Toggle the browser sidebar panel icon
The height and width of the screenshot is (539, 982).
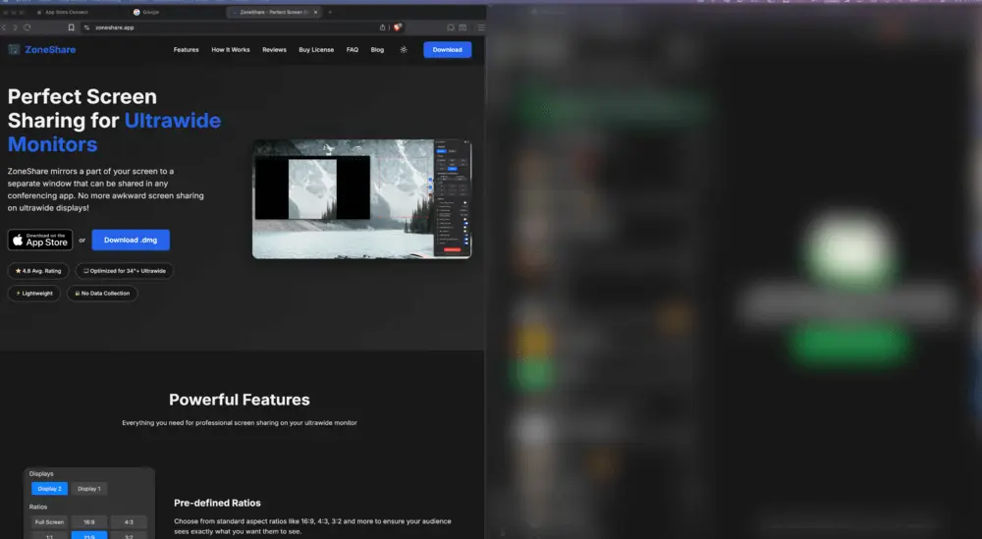(463, 27)
